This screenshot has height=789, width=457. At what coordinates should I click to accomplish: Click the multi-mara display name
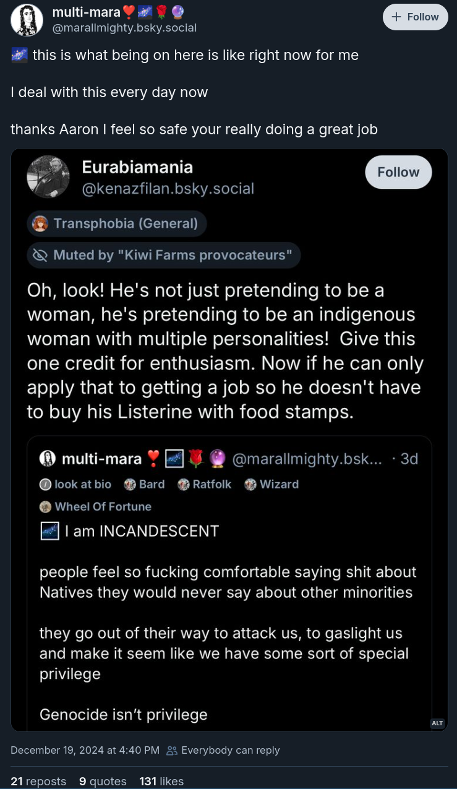87,12
